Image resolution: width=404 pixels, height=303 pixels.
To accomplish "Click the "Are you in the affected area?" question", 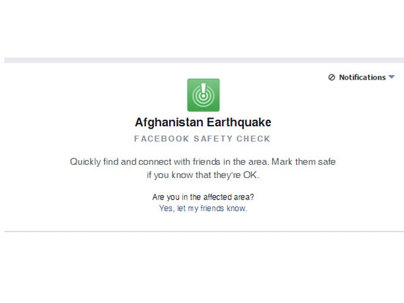I will click(203, 197).
